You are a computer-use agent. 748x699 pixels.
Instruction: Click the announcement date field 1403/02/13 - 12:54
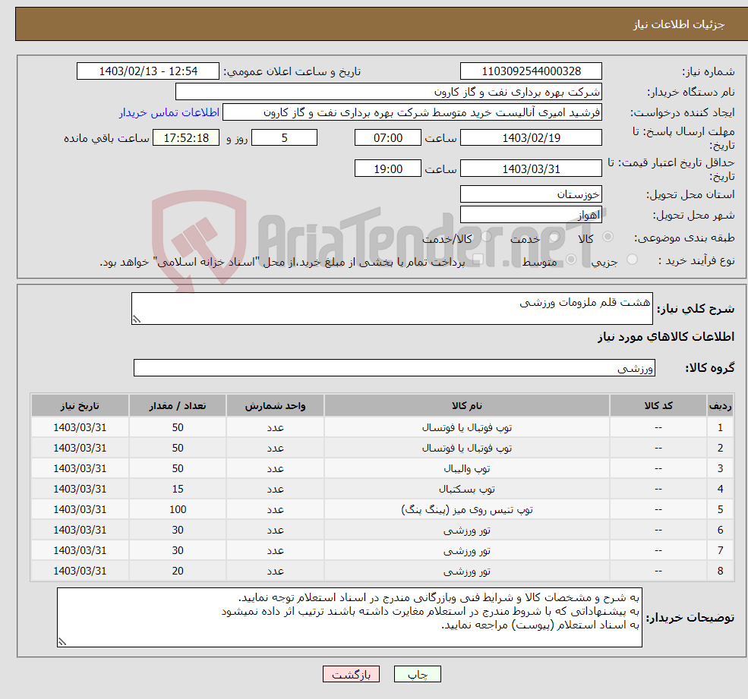point(148,71)
